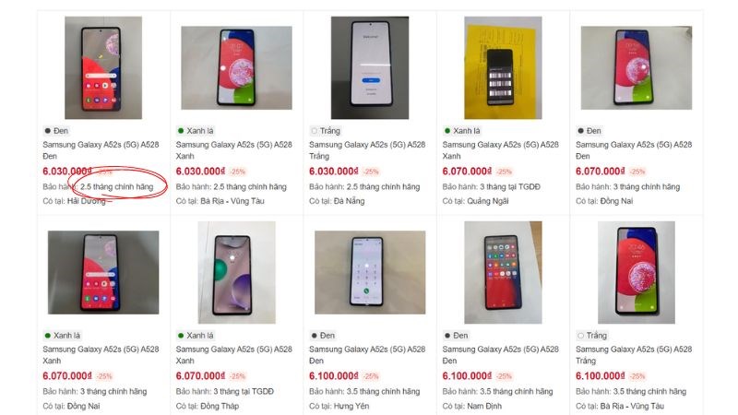This screenshot has width=738, height=415.
Task: Click the -25% badge on the Đà Nẵng listing
Action: pos(371,172)
